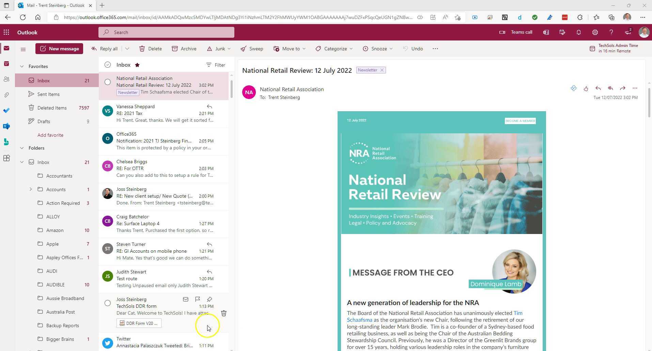Flag the TechSols DDR form message

point(197,299)
